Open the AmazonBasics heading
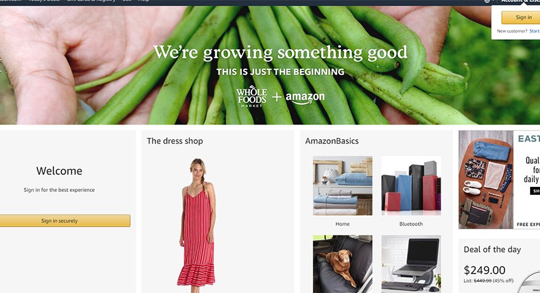 332,141
